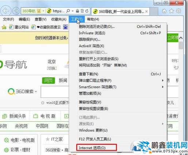Click the security lock icon in address bar
188x155 pixels.
[78, 11]
